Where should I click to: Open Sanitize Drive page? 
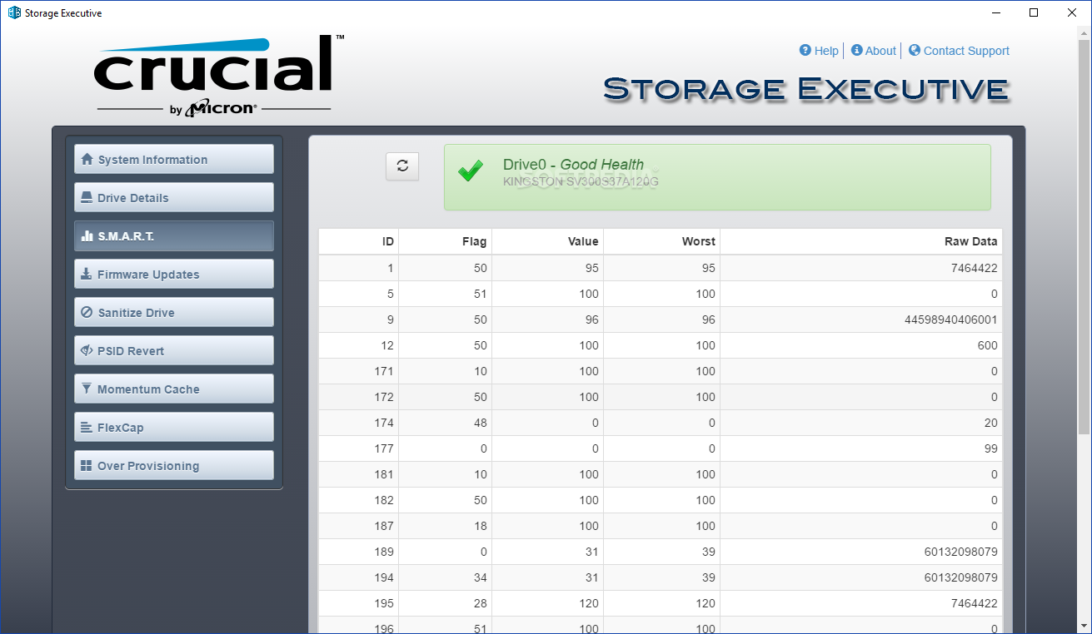tap(174, 312)
